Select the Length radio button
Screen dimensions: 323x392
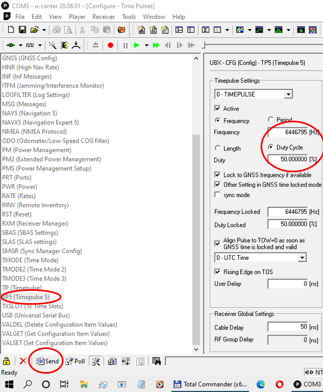click(217, 148)
